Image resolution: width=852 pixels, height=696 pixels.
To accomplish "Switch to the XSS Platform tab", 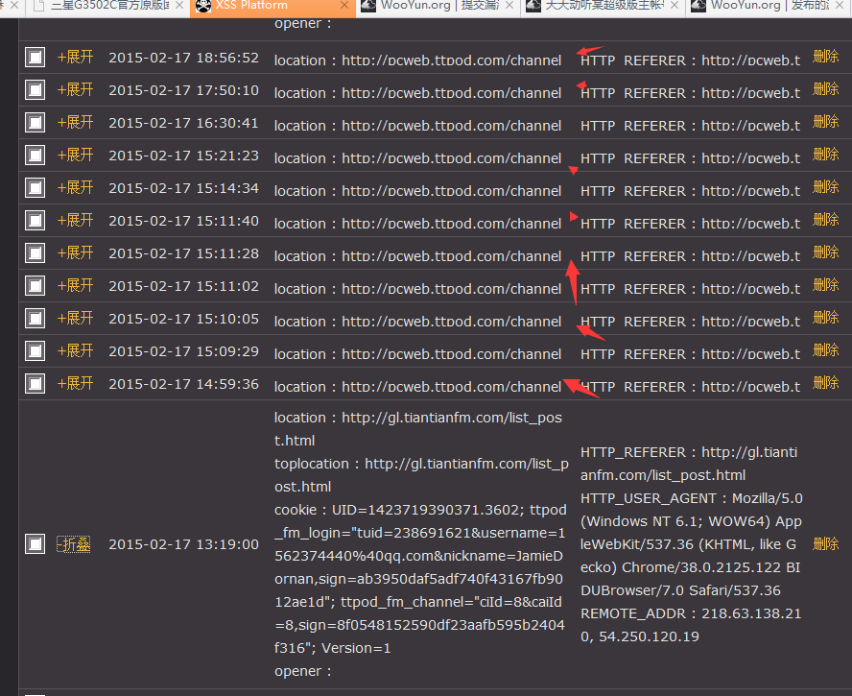I will pyautogui.click(x=272, y=7).
